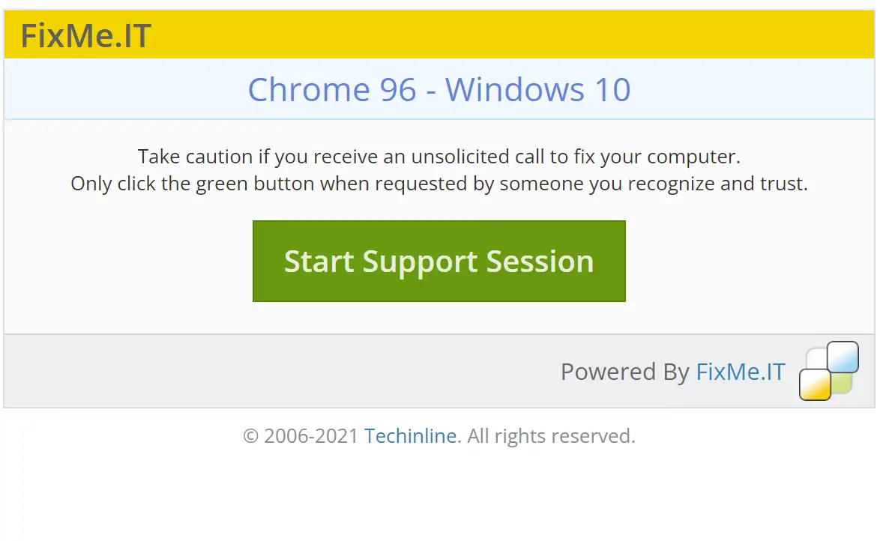Click the blue square of FixMe.IT logo

pyautogui.click(x=843, y=357)
